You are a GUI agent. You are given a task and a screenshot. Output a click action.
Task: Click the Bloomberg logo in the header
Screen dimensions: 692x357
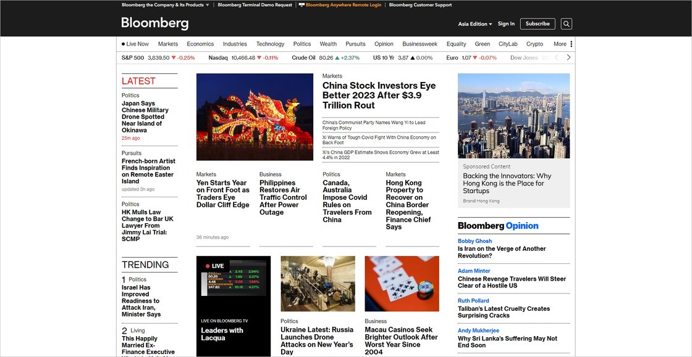coord(154,23)
